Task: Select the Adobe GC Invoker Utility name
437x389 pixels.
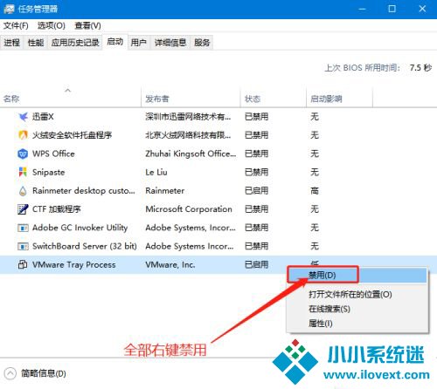Action: click(80, 228)
